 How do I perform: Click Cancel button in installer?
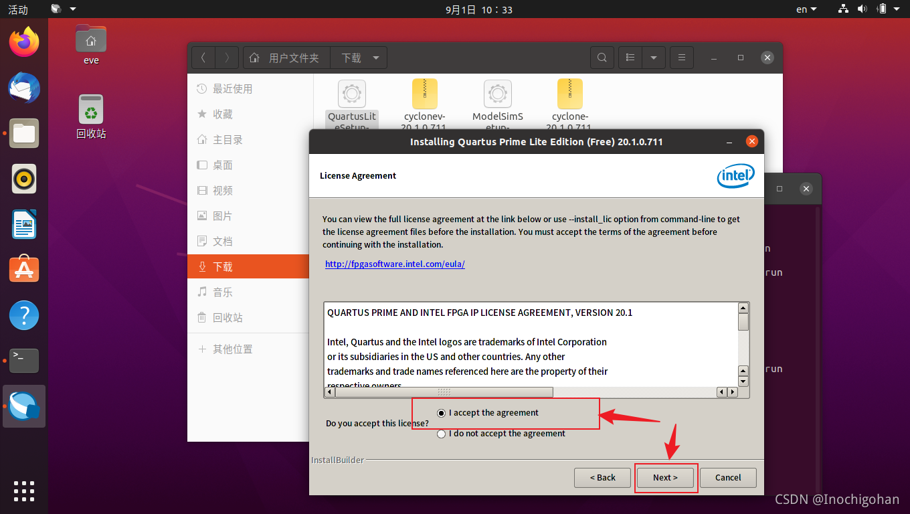pyautogui.click(x=728, y=478)
